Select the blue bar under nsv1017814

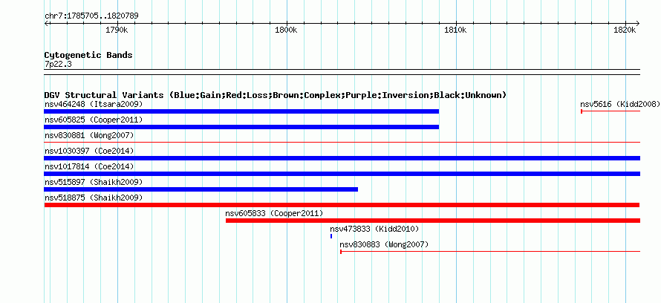(x=342, y=174)
